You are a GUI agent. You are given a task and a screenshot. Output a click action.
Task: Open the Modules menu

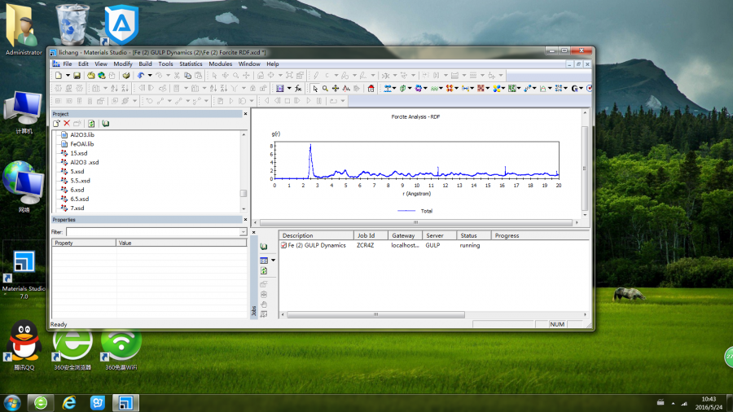(220, 64)
